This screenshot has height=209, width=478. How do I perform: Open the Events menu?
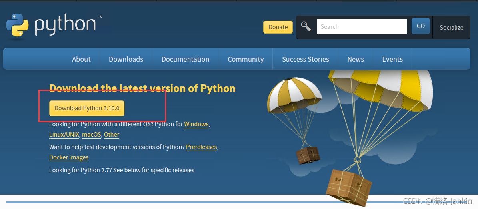[x=392, y=59]
